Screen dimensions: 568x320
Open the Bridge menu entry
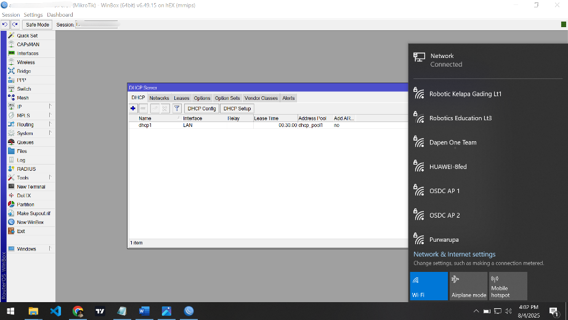(x=23, y=72)
